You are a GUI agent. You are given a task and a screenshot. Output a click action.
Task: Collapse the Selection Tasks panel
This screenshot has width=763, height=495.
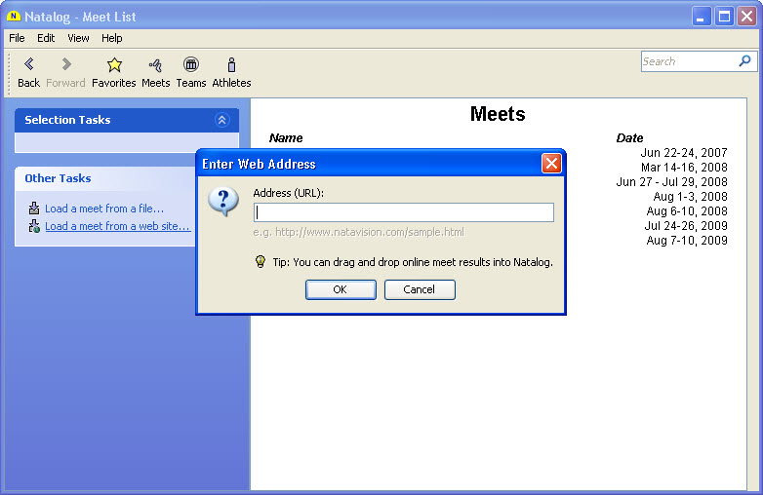click(x=221, y=120)
